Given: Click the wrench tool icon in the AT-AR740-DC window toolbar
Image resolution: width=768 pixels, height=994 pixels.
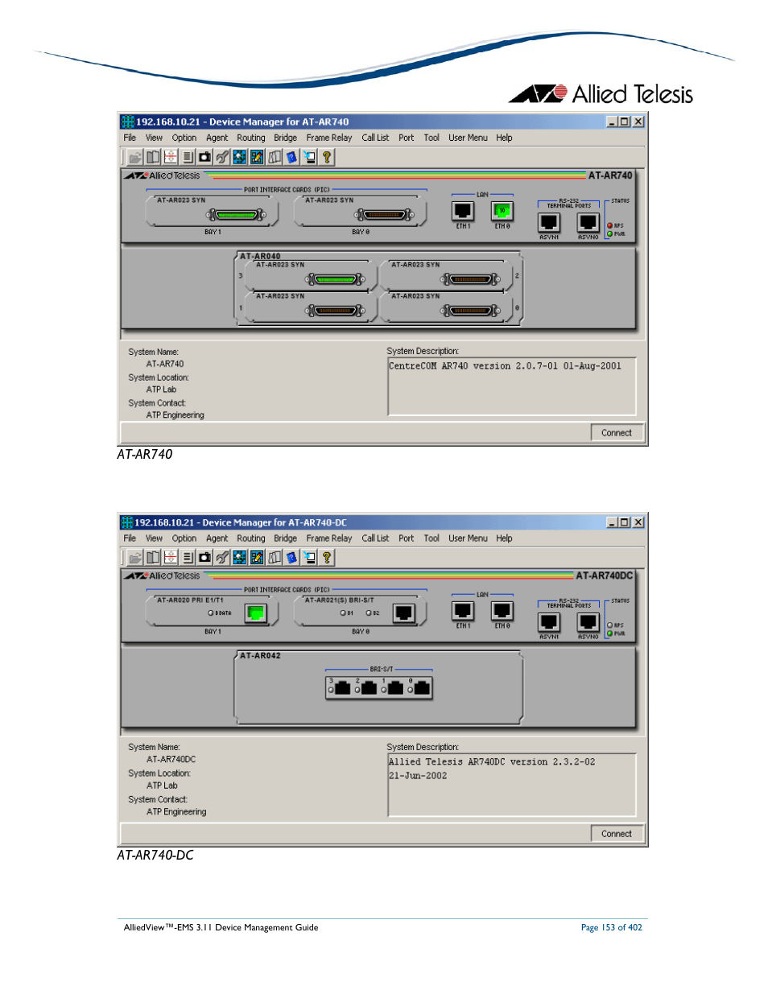Looking at the screenshot, I should pyautogui.click(x=222, y=557).
